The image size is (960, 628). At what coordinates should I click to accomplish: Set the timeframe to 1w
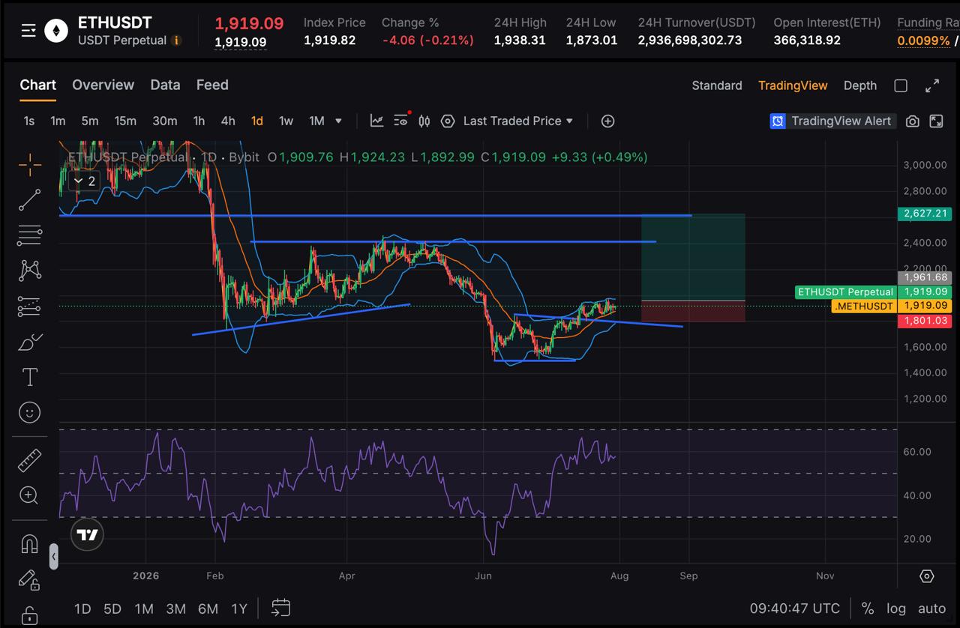tap(286, 121)
